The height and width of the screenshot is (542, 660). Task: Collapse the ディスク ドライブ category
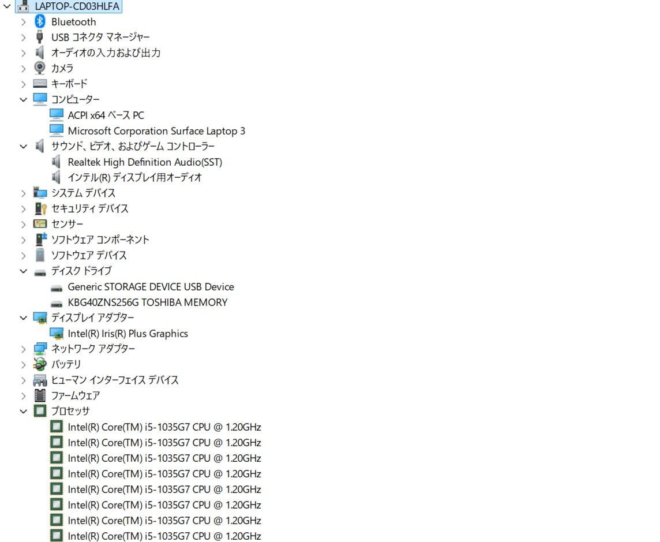[x=23, y=271]
